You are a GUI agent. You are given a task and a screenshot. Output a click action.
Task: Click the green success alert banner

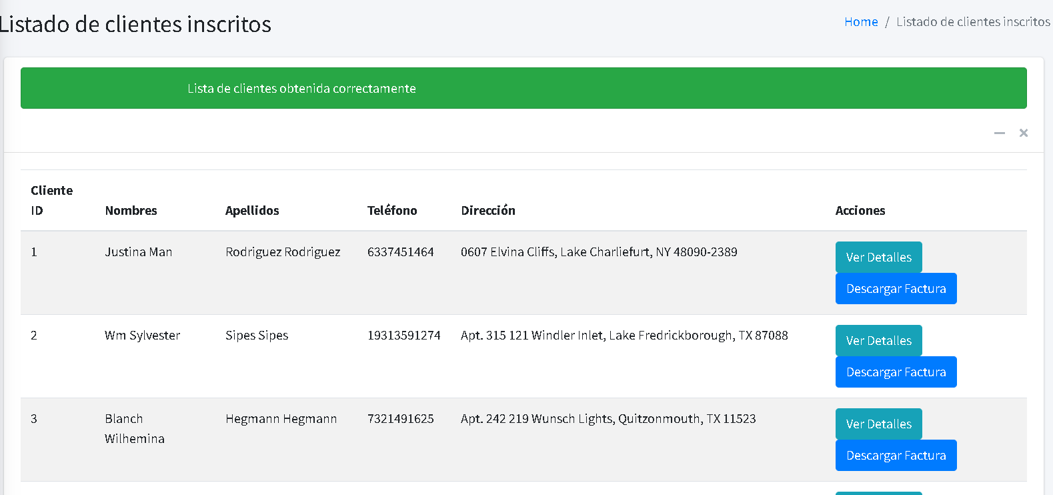(523, 88)
